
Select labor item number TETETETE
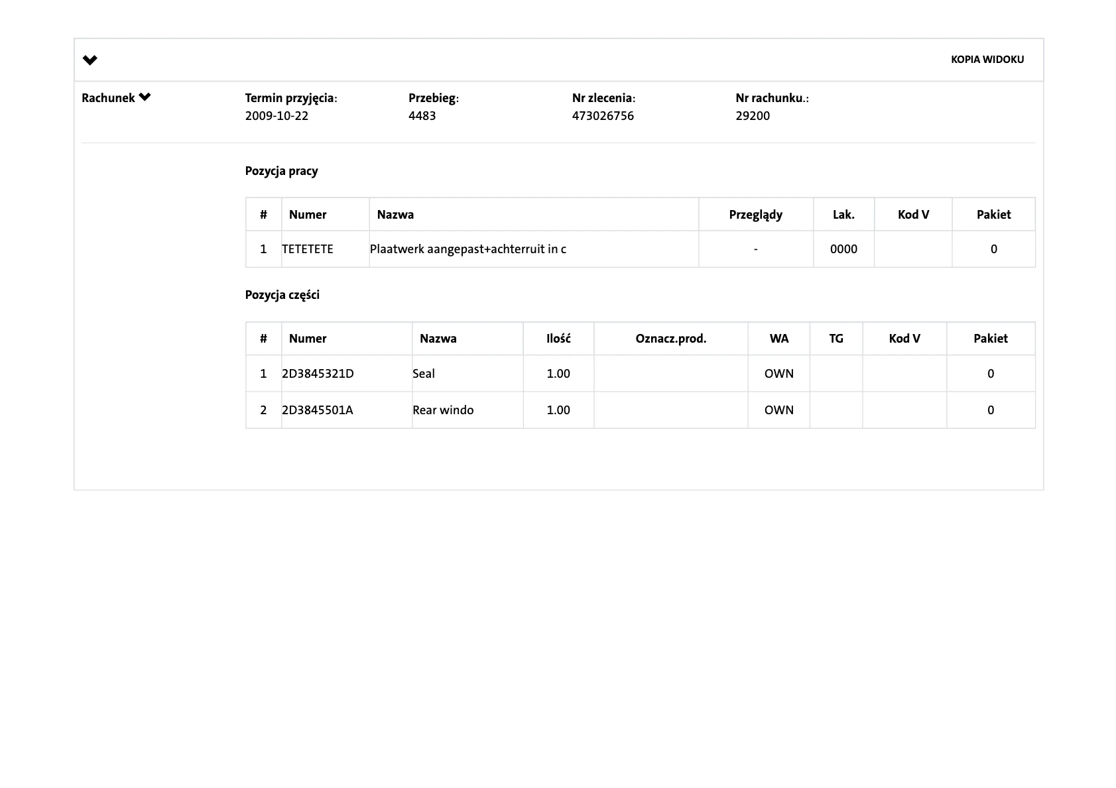tap(308, 249)
